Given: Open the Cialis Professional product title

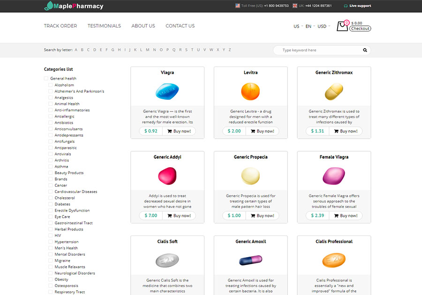Looking at the screenshot, I should [x=334, y=242].
